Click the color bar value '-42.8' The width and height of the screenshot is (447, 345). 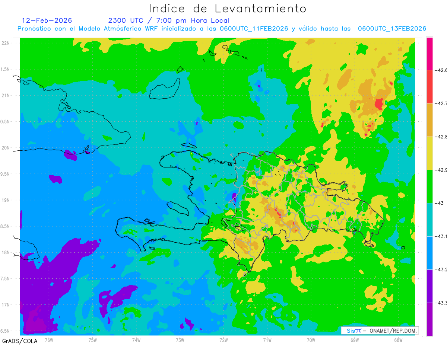441,137
